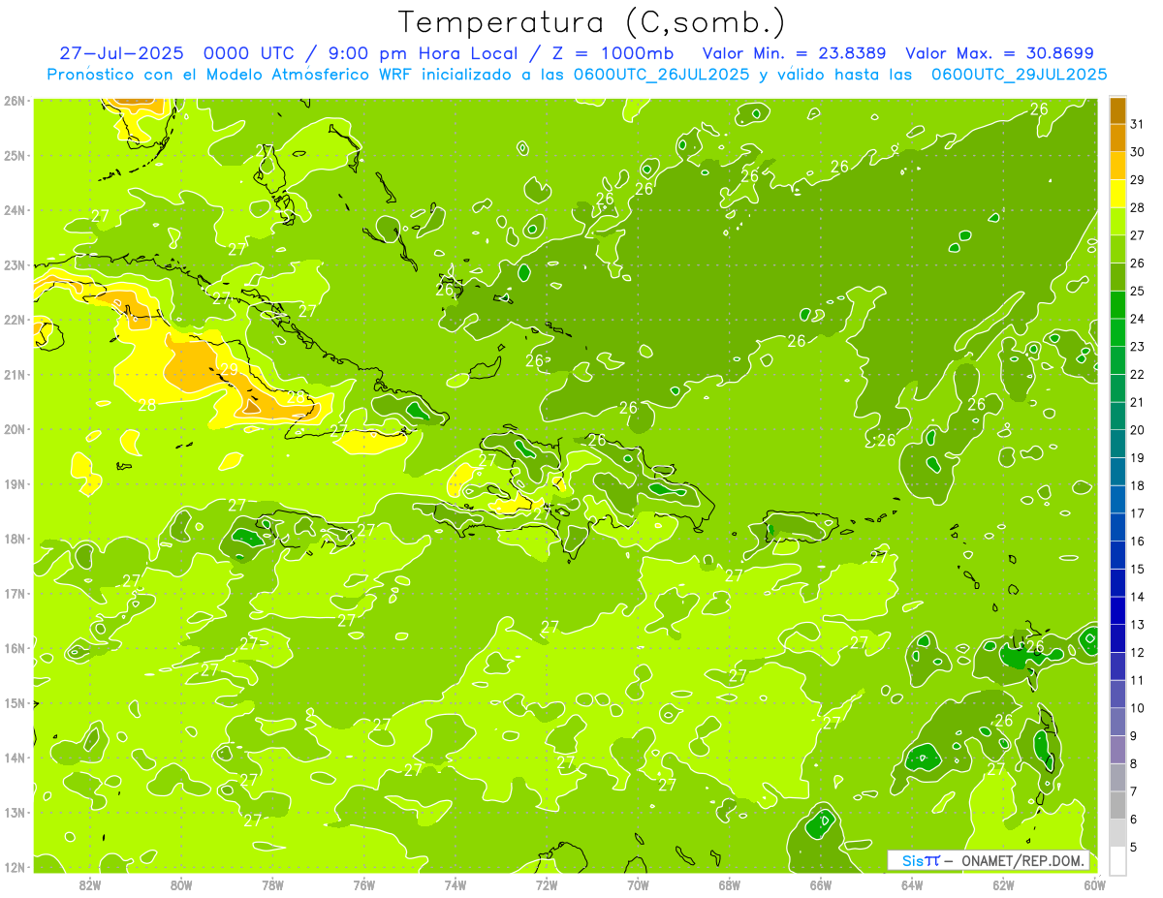Image resolution: width=1163 pixels, height=898 pixels.
Task: Click the "26N" latitude axis label
Action: 15,101
